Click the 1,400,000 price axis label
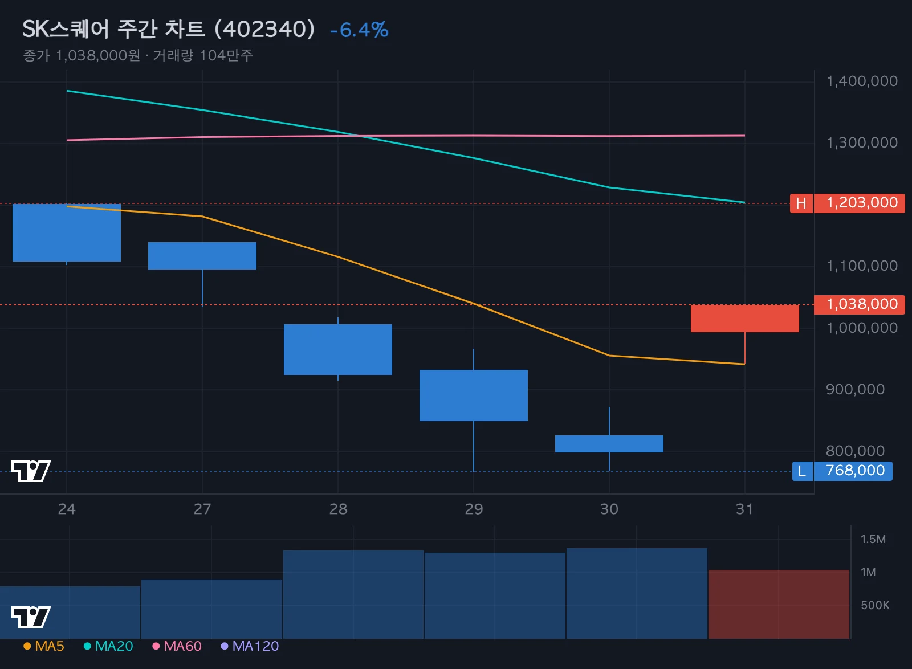The height and width of the screenshot is (669, 912). coord(862,81)
